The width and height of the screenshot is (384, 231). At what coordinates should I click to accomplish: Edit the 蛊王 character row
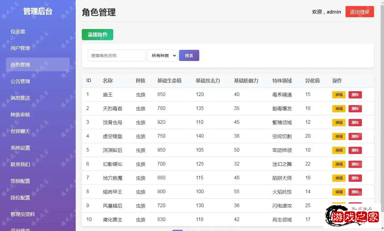pyautogui.click(x=339, y=95)
